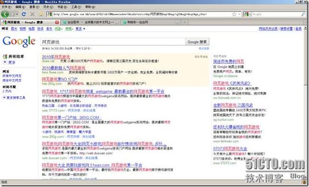
Task: Go to the Home page icon
Action: [41, 14]
